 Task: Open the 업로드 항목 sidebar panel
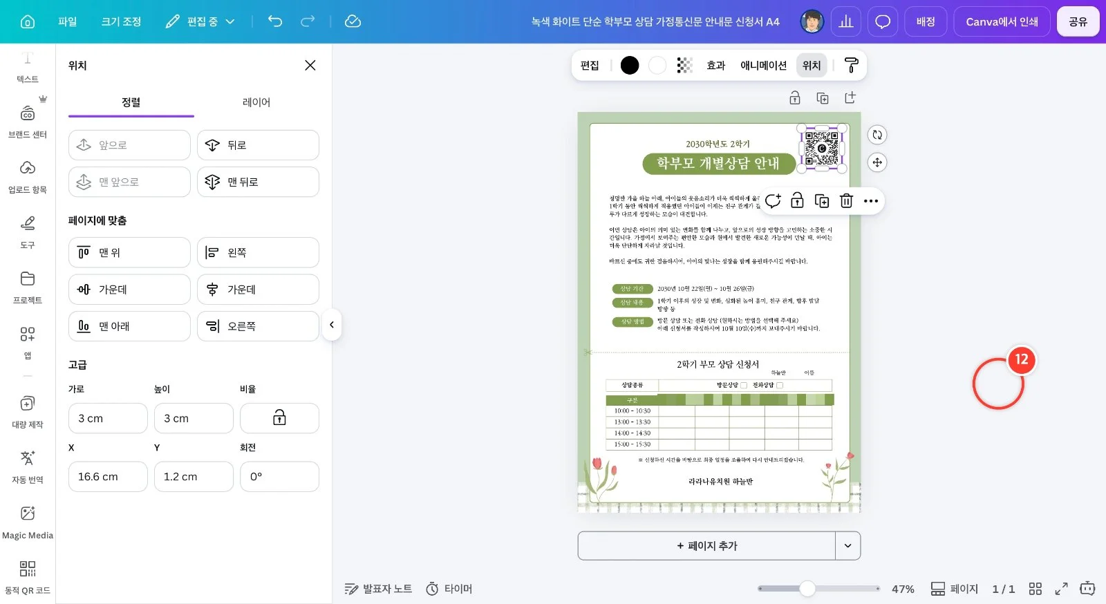[x=28, y=176]
